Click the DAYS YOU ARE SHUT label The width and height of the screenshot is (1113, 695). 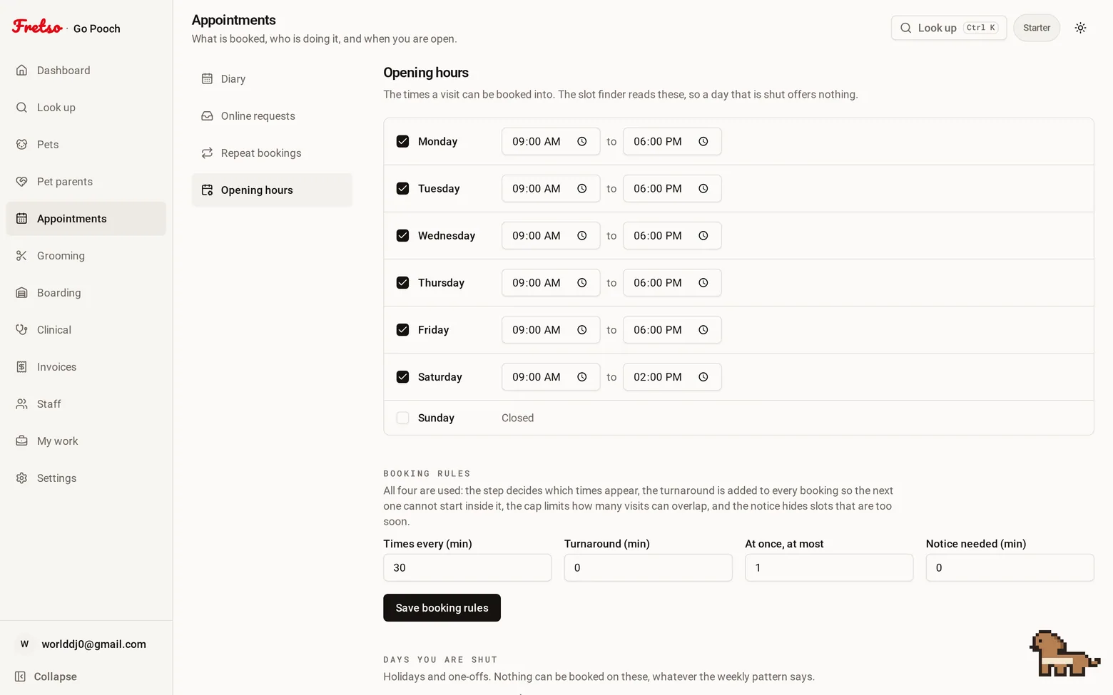pyautogui.click(x=440, y=659)
